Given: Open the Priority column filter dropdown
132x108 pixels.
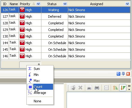Looking at the screenshot, I should (38, 4).
